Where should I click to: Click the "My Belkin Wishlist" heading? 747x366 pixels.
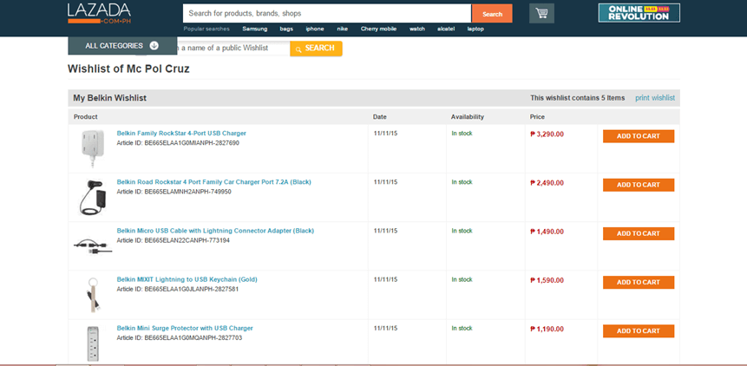click(x=109, y=98)
